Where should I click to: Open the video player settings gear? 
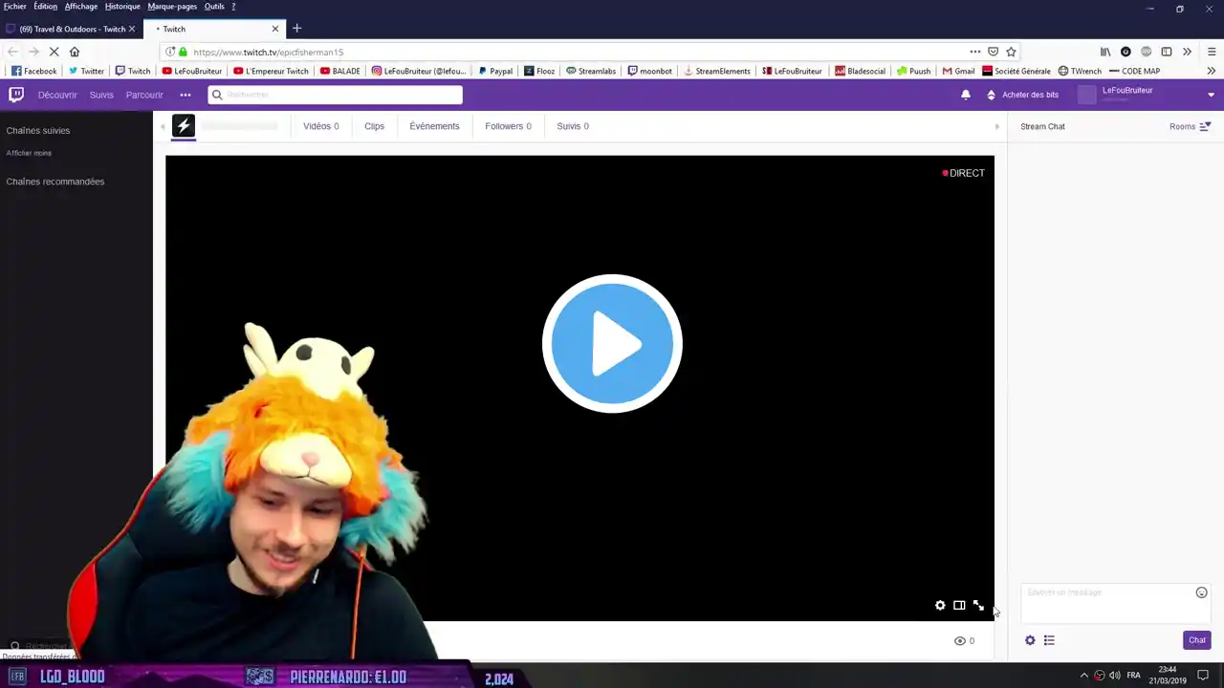(x=940, y=605)
